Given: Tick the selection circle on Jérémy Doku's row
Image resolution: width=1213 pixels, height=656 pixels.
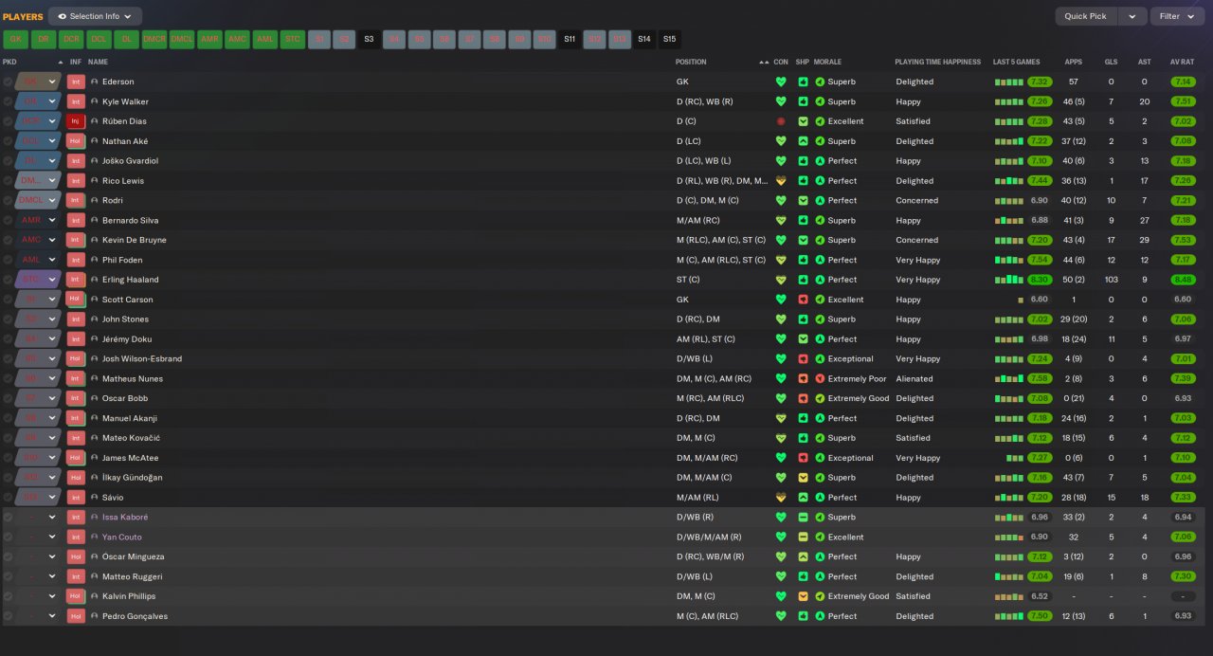Looking at the screenshot, I should tap(8, 339).
